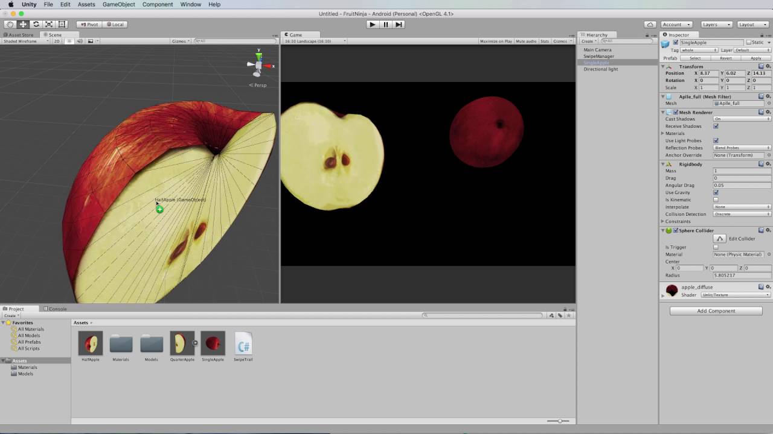Open the Assets menu
The width and height of the screenshot is (773, 434).
pyautogui.click(x=86, y=4)
